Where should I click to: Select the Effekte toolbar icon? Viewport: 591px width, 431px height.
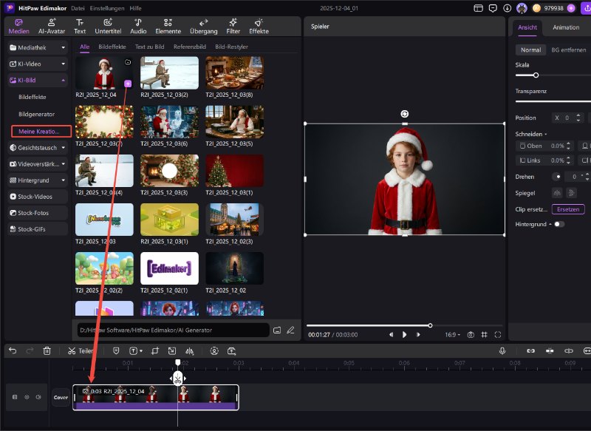point(259,26)
